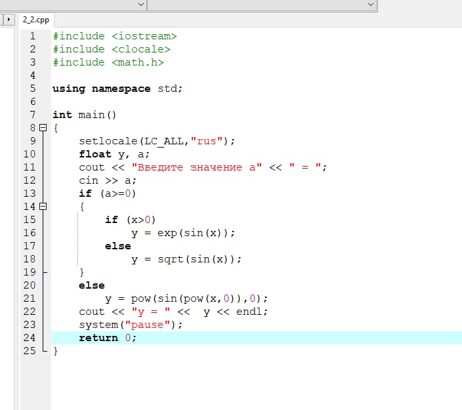This screenshot has width=462, height=410.
Task: Collapse the if block fold marker at line 14
Action: point(43,206)
